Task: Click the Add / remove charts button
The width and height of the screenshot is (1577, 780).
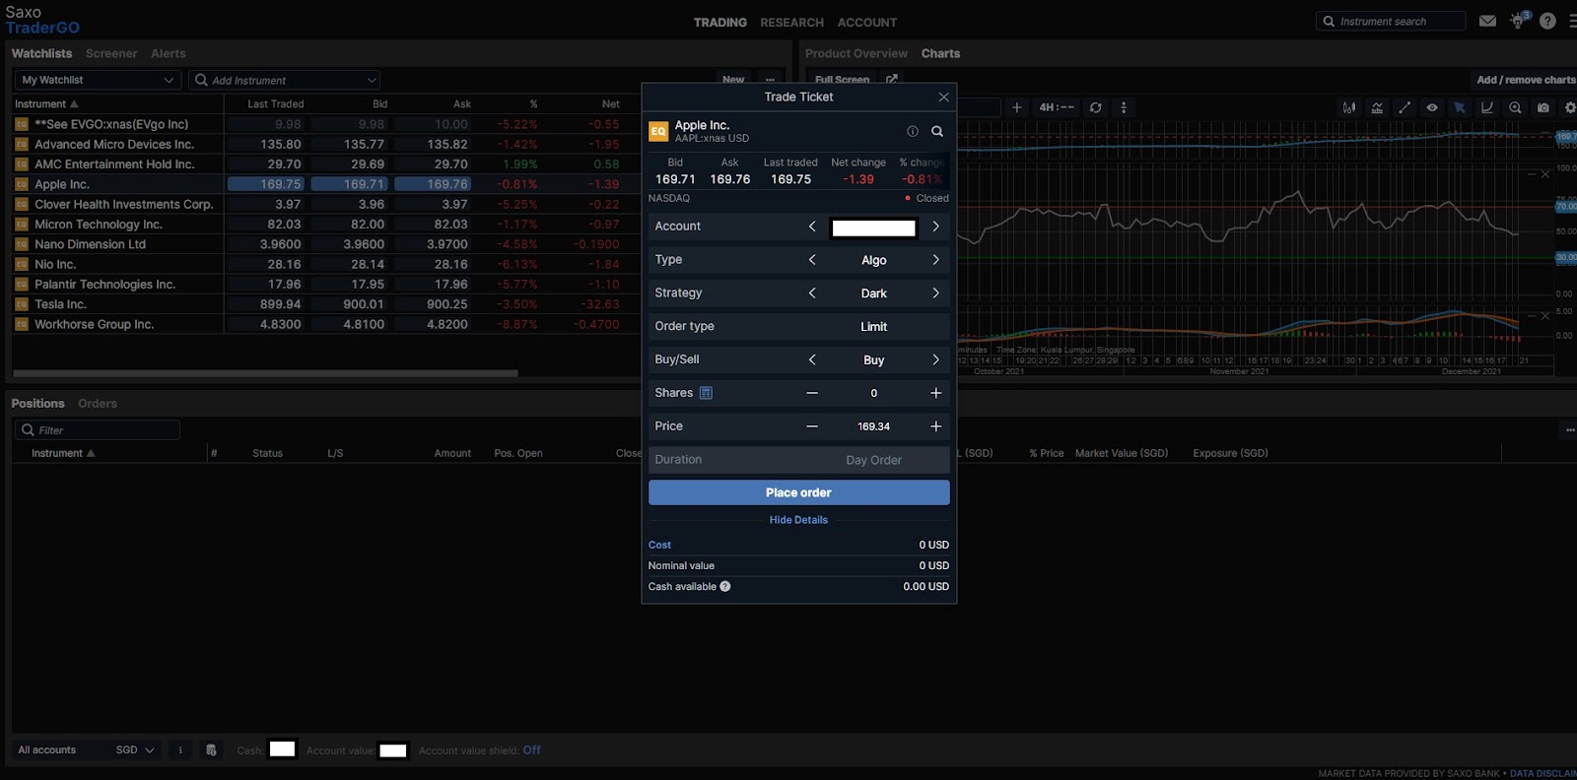Action: (1526, 80)
